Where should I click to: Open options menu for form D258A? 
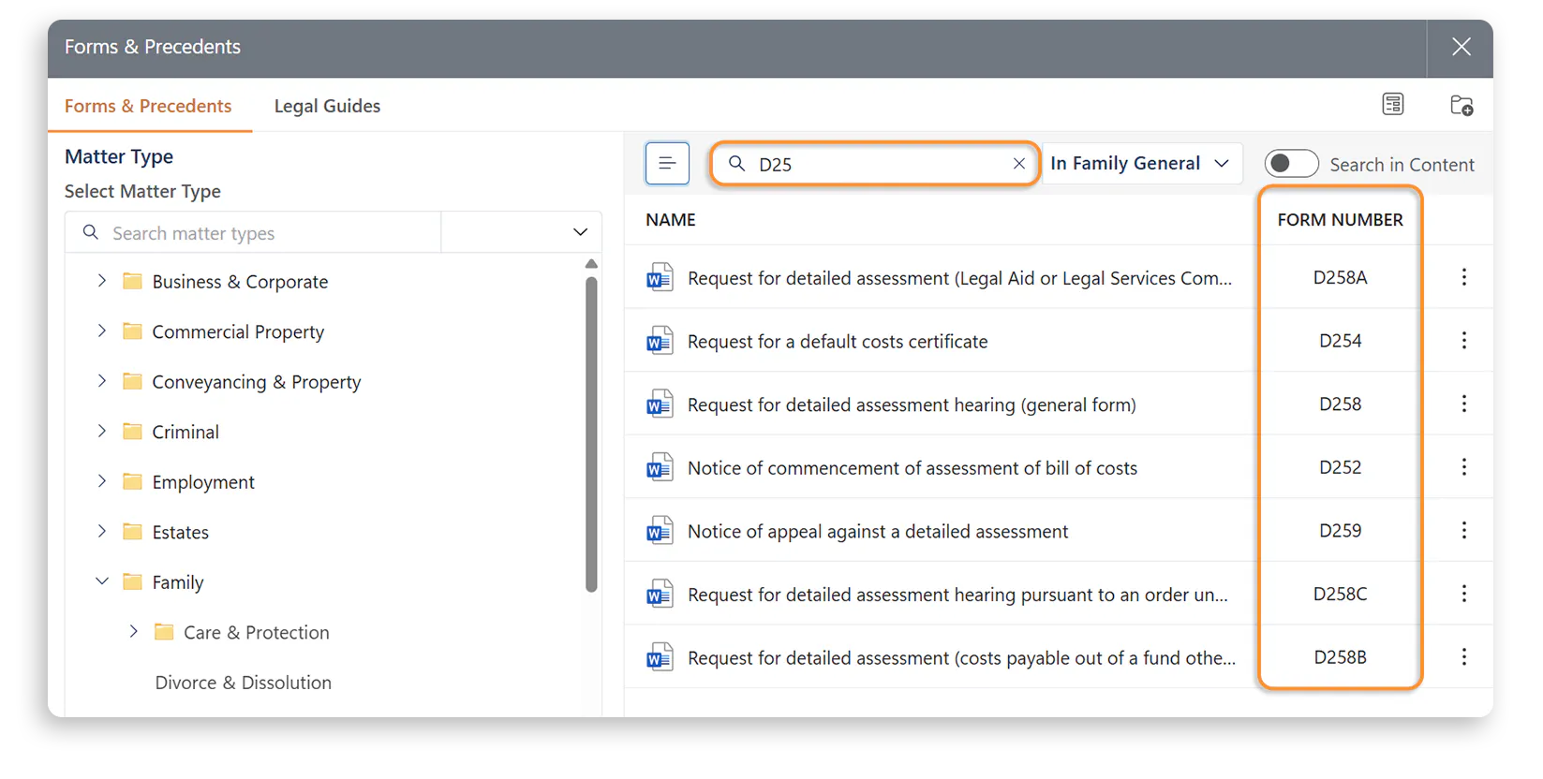pyautogui.click(x=1463, y=277)
